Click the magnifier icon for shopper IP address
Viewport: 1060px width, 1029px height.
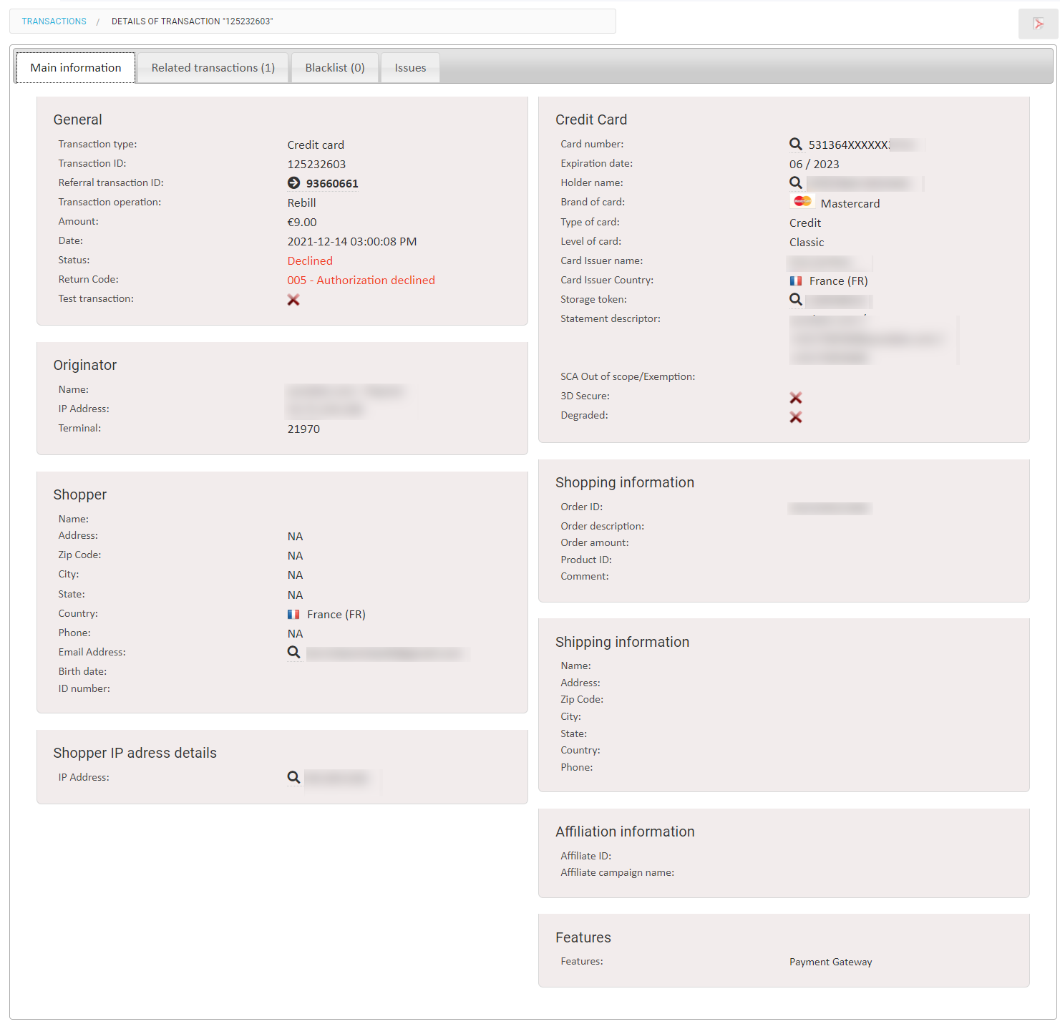(293, 777)
